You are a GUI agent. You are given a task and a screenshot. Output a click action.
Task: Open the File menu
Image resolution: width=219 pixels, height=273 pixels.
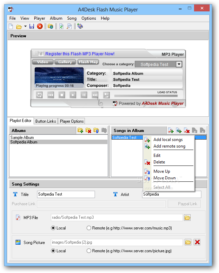coord(12,18)
